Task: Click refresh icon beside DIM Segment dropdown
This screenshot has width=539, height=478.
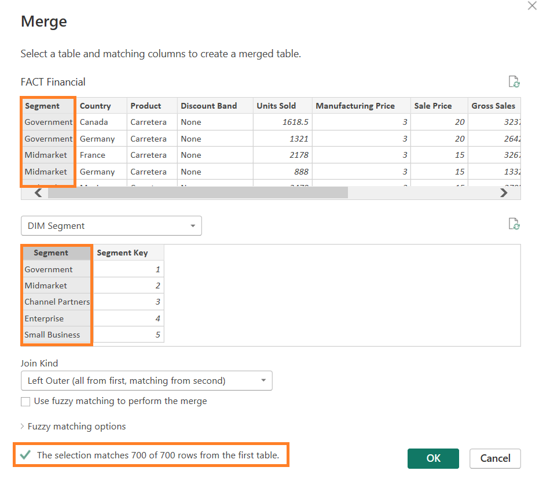Action: [514, 224]
